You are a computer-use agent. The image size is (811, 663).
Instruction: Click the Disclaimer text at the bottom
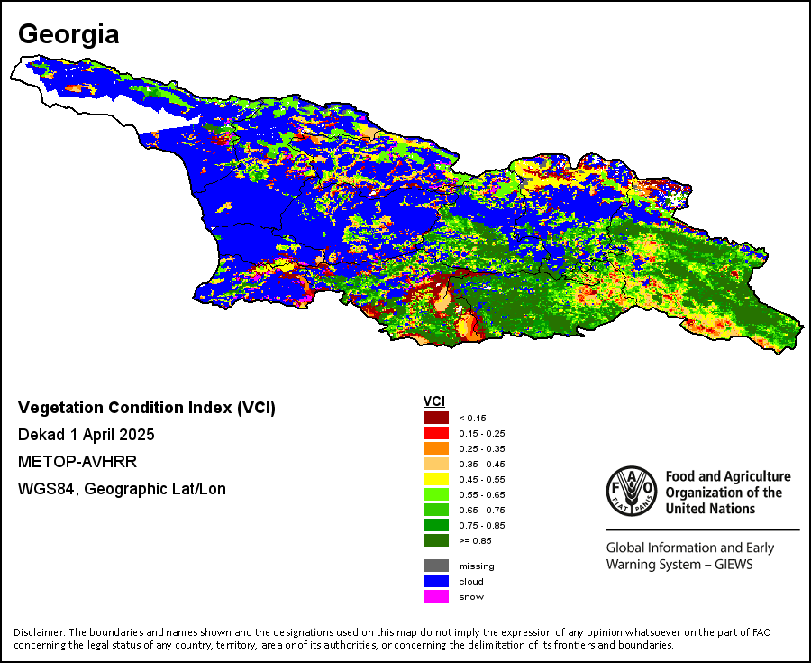coord(392,639)
